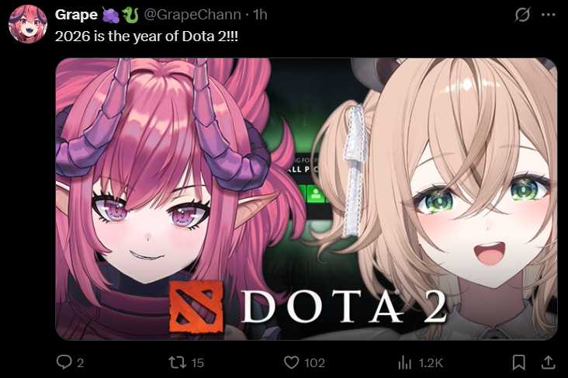
Task: Click the repost count 15
Action: click(197, 362)
